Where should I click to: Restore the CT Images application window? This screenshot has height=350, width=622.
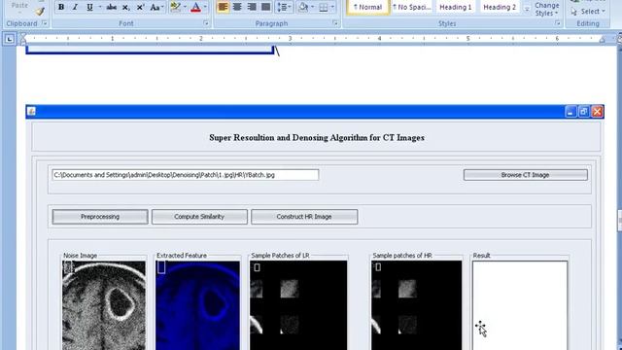tap(583, 112)
